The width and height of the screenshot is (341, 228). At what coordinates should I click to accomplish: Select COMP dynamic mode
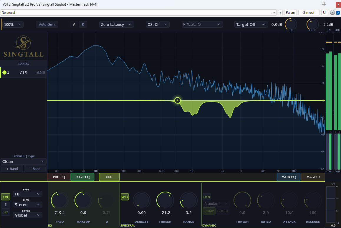(x=209, y=211)
